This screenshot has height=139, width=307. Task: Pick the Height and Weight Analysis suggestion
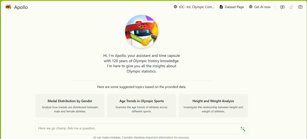(213, 106)
